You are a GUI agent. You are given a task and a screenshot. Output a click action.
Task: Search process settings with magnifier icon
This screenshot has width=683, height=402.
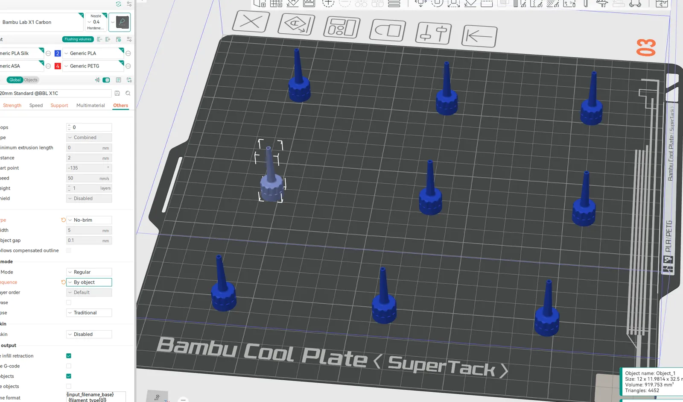point(128,93)
